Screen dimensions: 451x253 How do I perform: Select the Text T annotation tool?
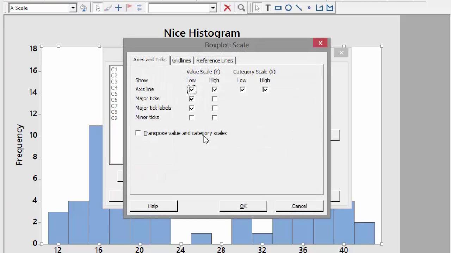(268, 8)
